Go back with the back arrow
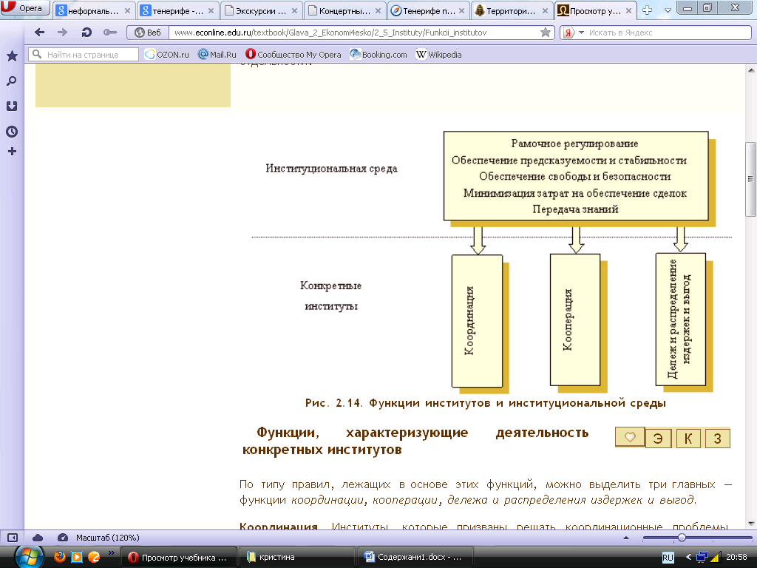The image size is (757, 568). click(x=40, y=33)
